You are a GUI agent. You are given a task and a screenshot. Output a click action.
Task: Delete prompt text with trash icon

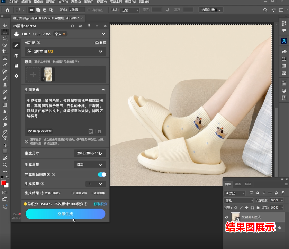pyautogui.click(x=99, y=131)
